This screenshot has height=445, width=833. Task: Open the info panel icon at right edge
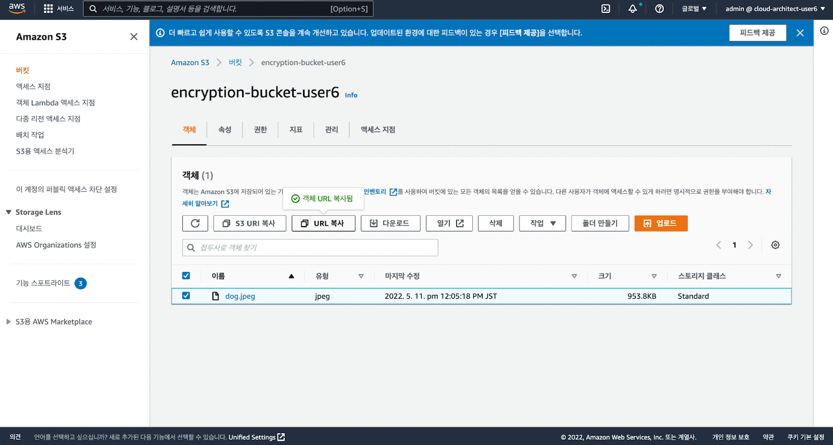(824, 31)
